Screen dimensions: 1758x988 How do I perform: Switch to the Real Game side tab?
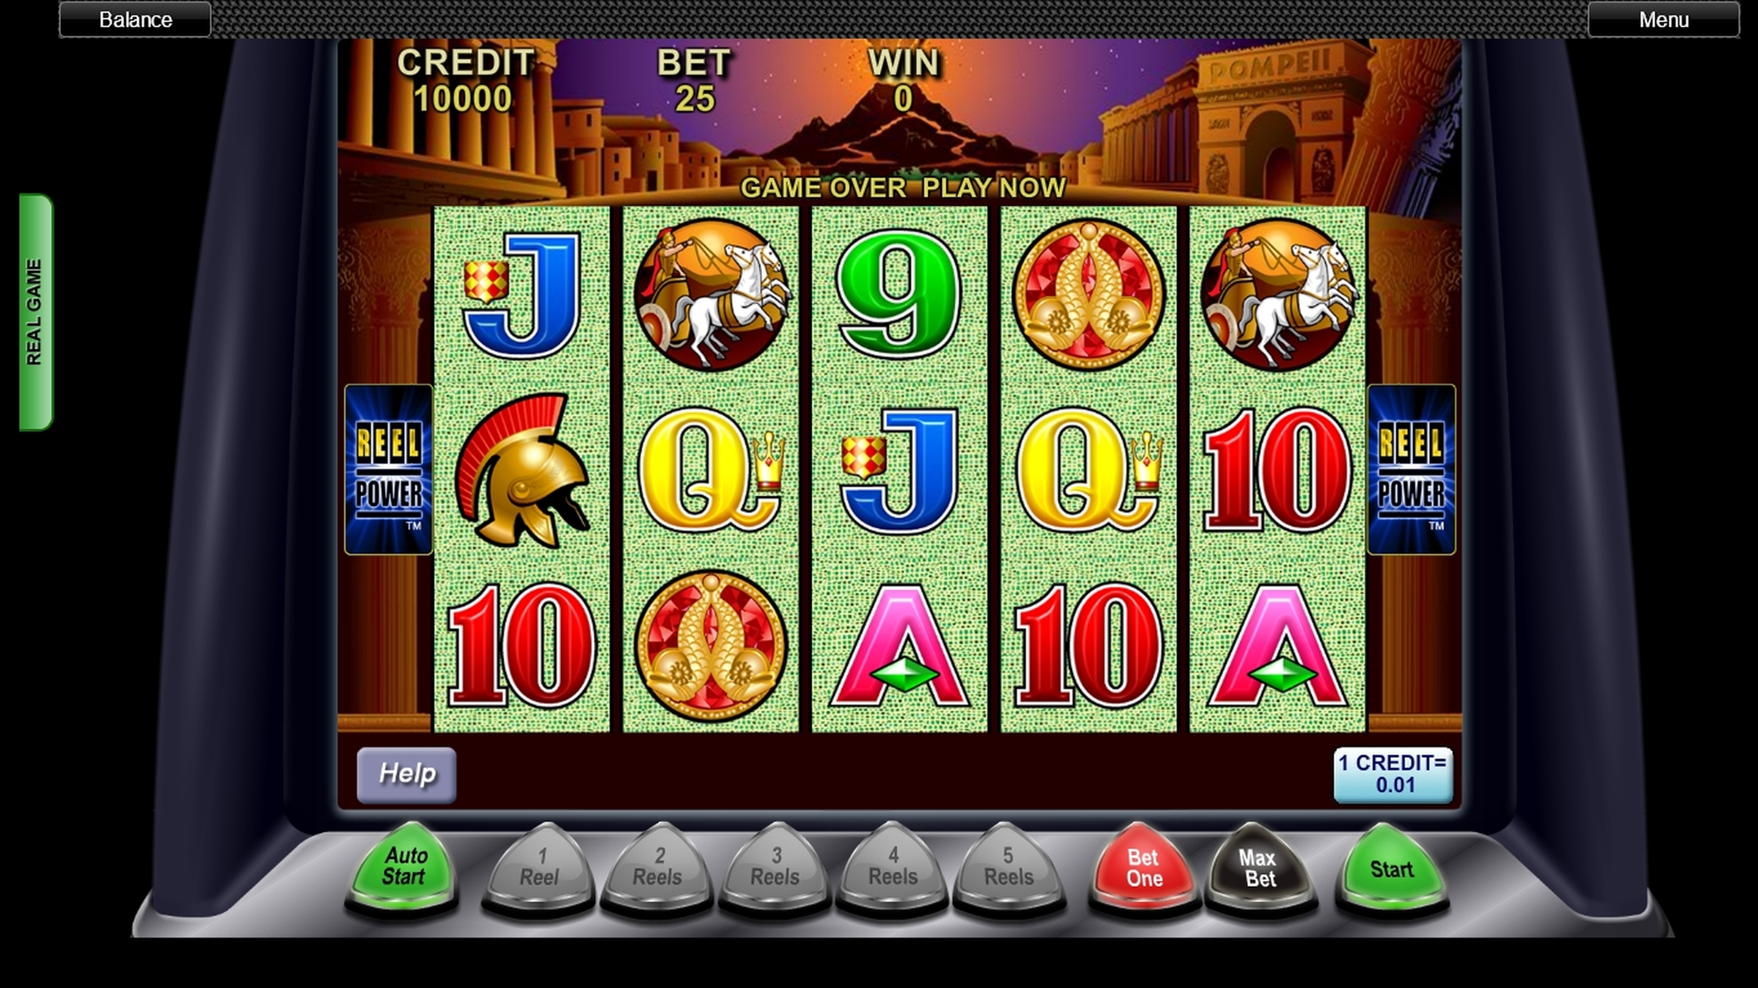click(x=35, y=312)
